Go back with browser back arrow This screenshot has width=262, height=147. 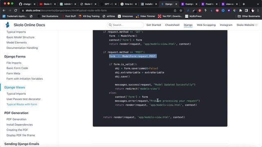coord(4,10)
